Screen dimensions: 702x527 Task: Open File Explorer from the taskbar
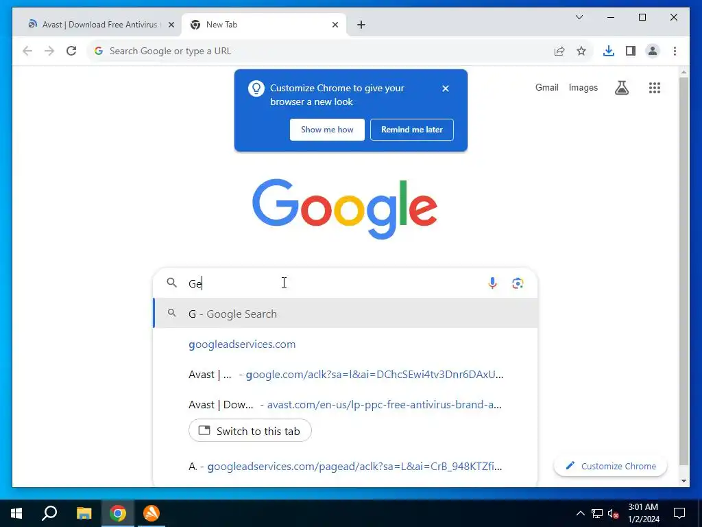pos(84,513)
